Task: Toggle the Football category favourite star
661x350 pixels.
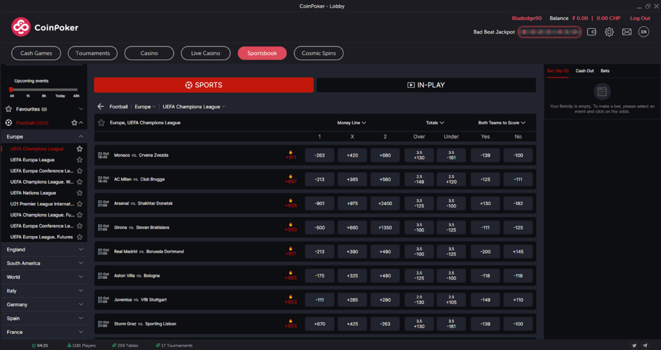Action: pyautogui.click(x=74, y=122)
